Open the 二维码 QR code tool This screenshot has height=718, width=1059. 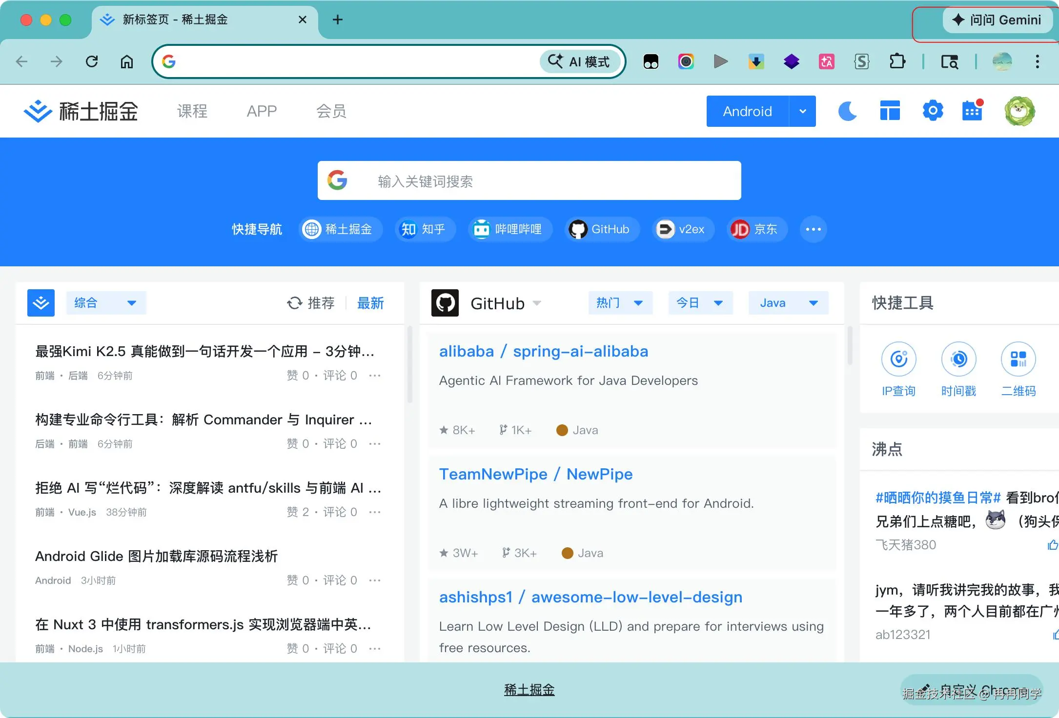click(1018, 359)
